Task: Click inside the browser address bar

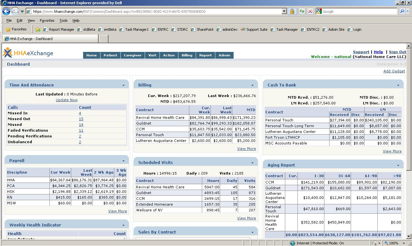Action: pos(144,11)
